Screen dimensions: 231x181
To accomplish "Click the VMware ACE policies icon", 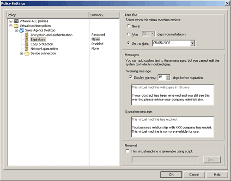I will pos(16,21).
